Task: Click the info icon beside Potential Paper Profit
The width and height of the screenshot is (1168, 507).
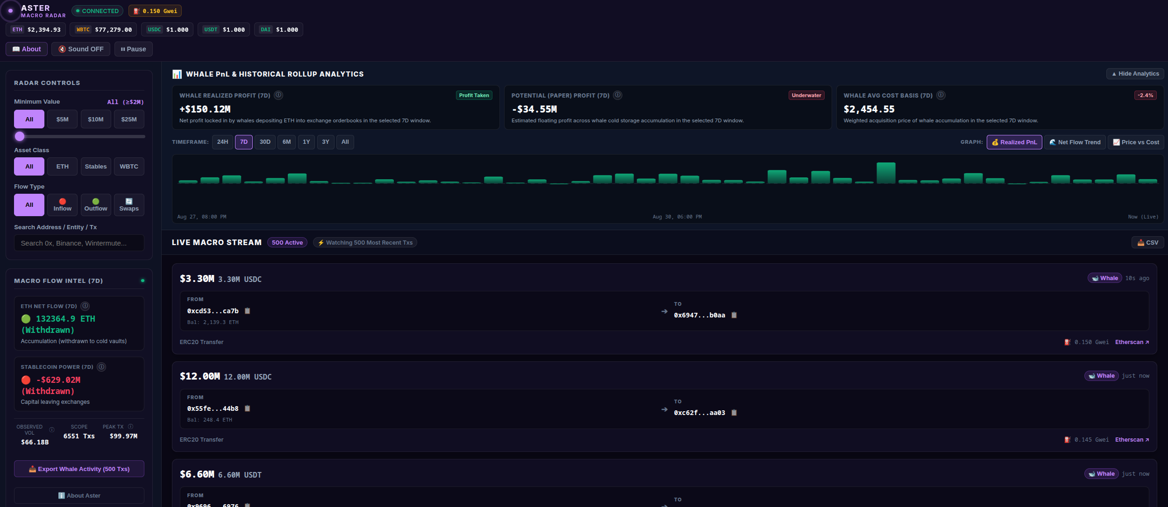Action: (618, 95)
